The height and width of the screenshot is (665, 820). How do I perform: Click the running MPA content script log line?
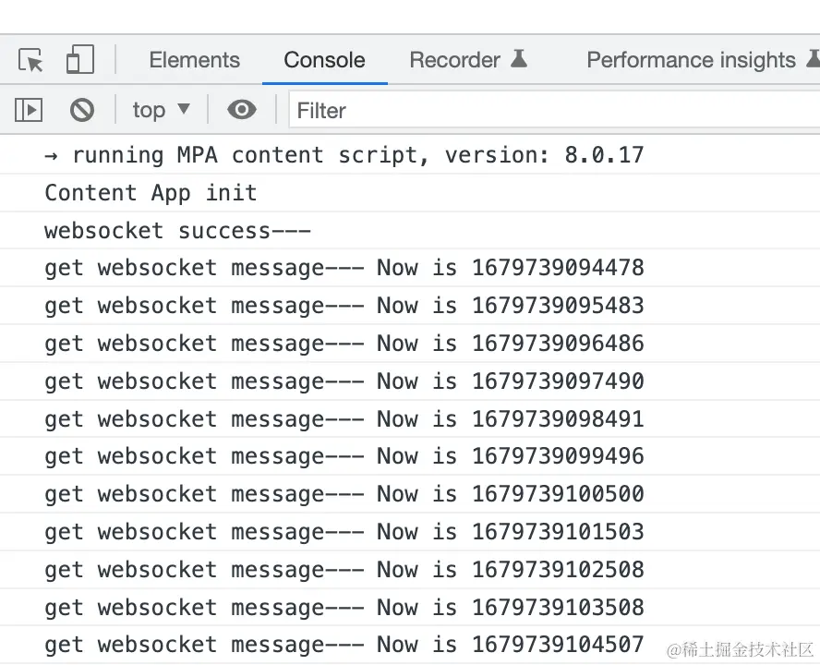coord(344,155)
